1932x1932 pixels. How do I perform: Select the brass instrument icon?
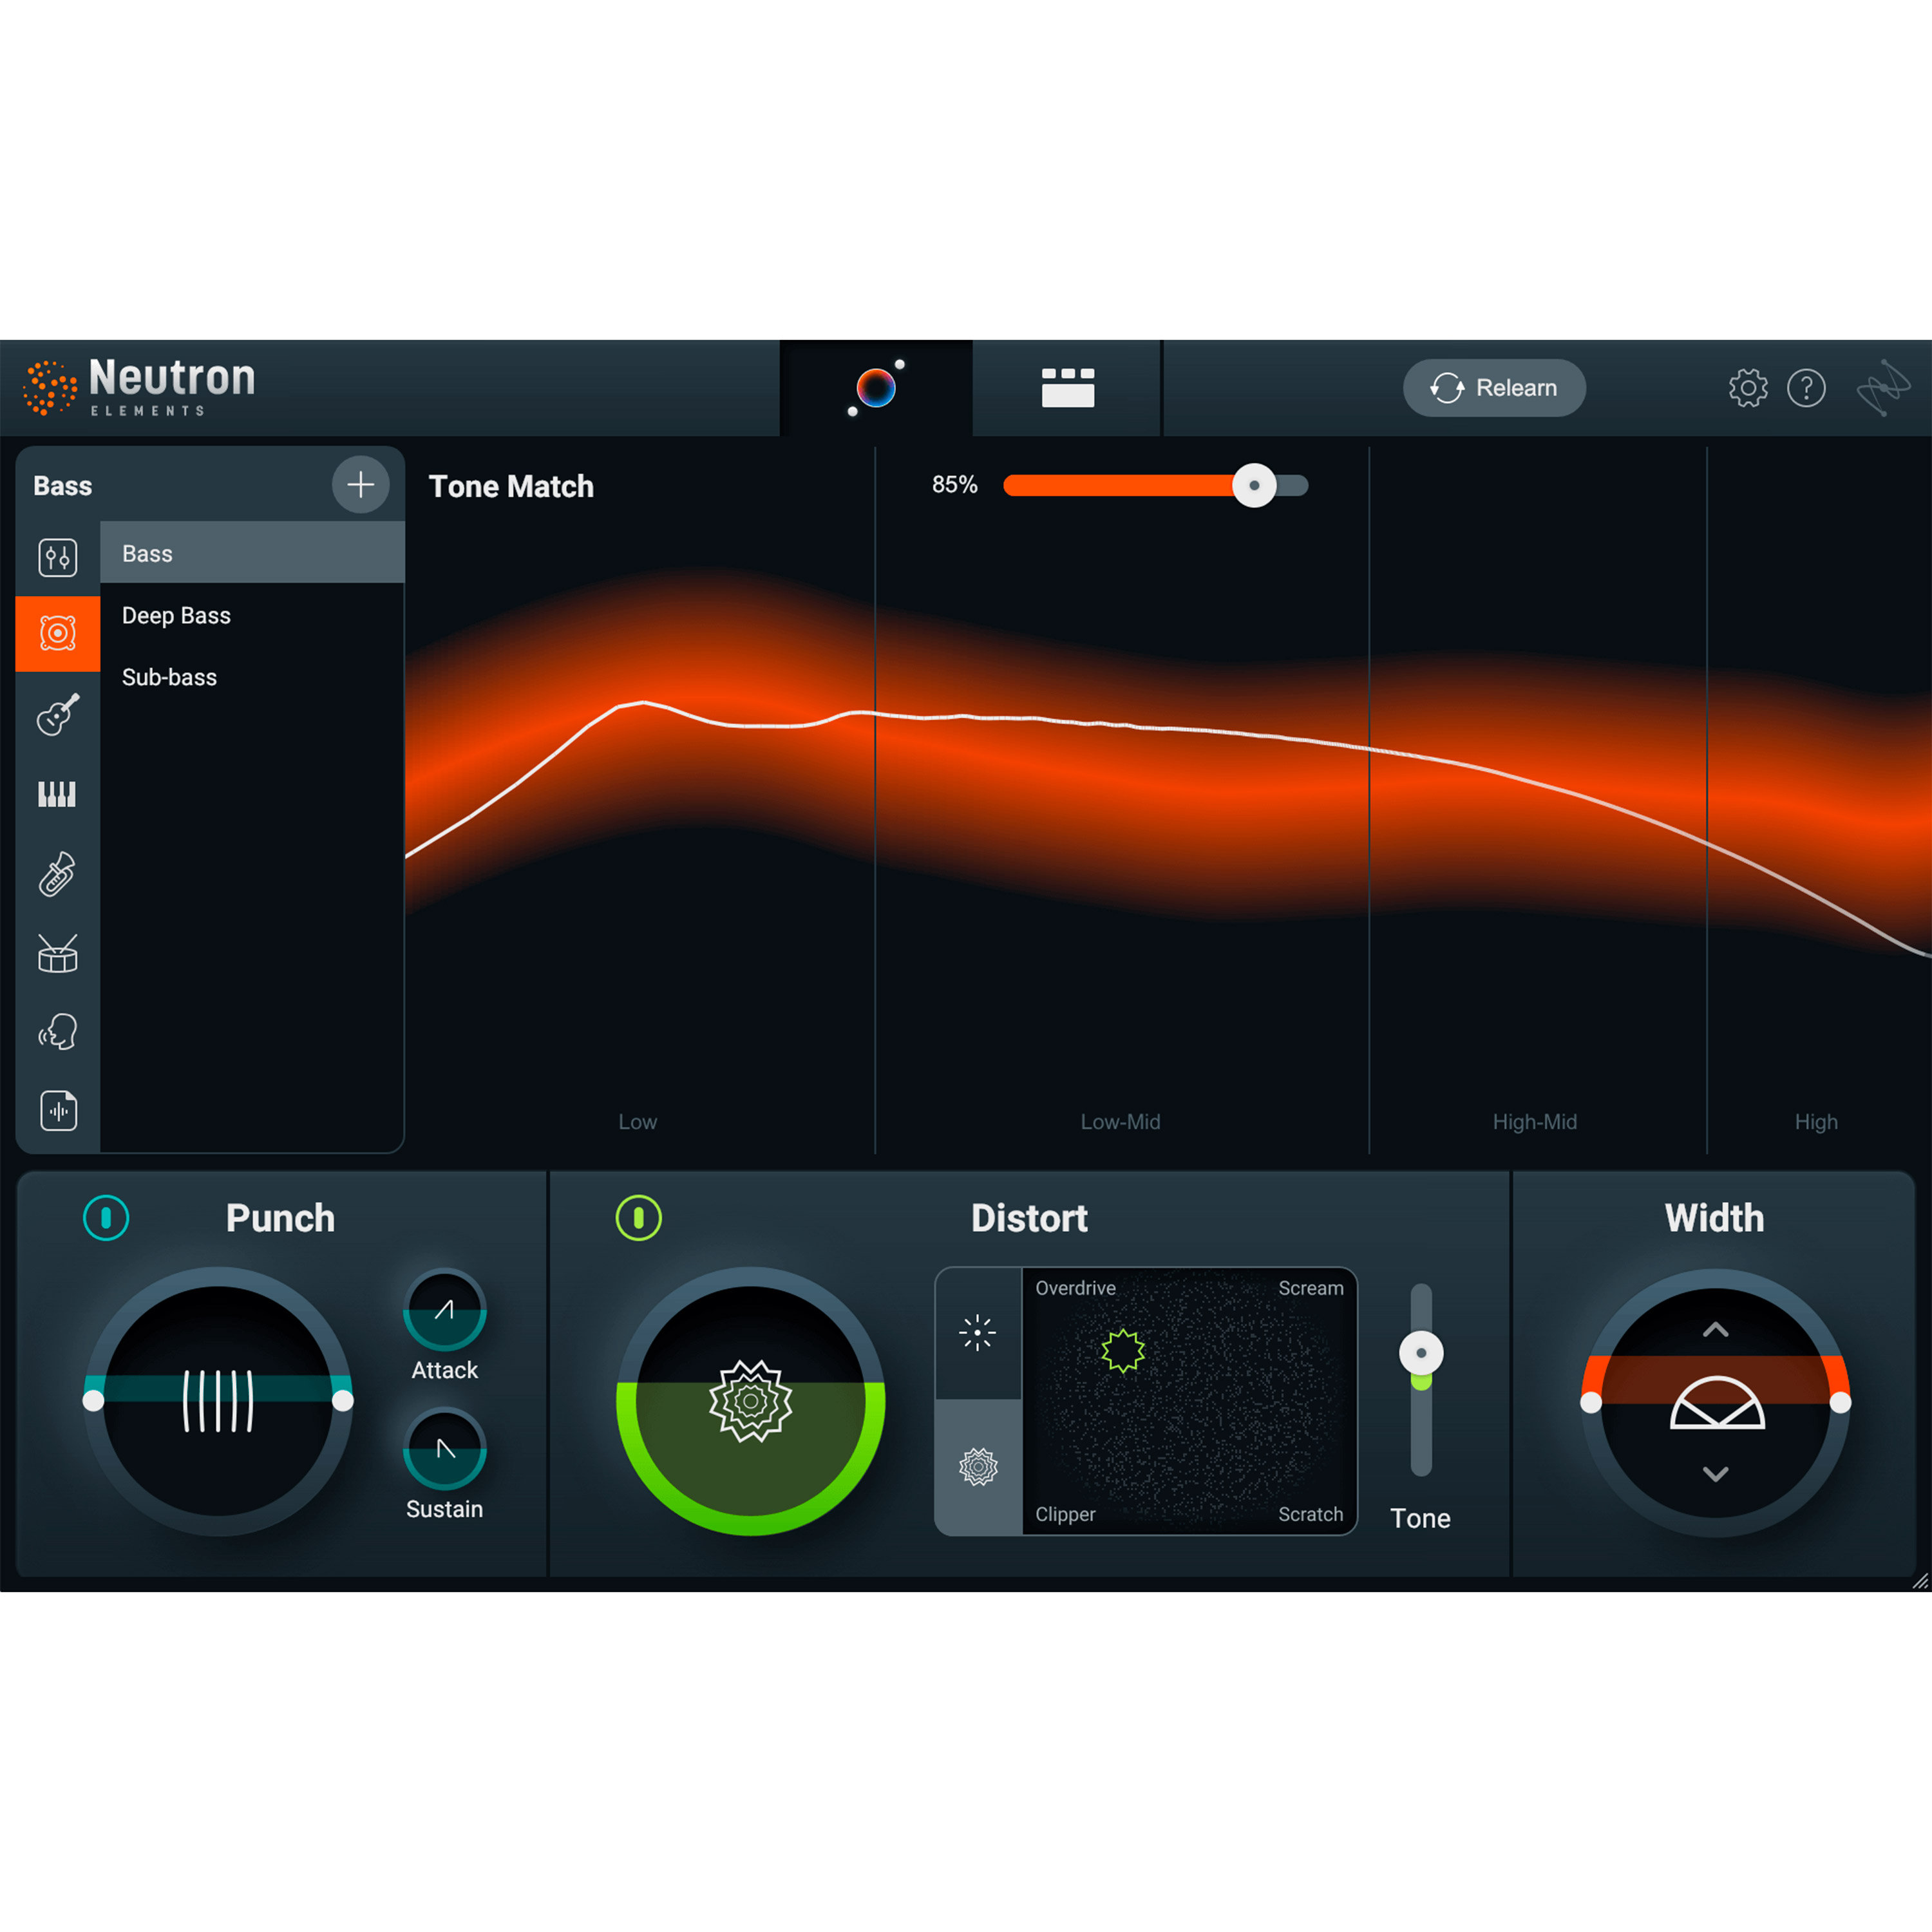[57, 874]
